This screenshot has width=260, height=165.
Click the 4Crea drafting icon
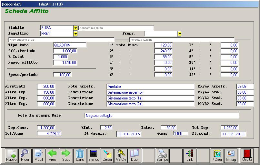[x=217, y=155]
